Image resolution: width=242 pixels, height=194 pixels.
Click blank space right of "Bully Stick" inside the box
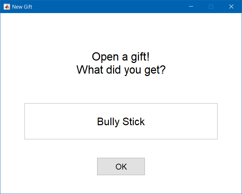183,121
